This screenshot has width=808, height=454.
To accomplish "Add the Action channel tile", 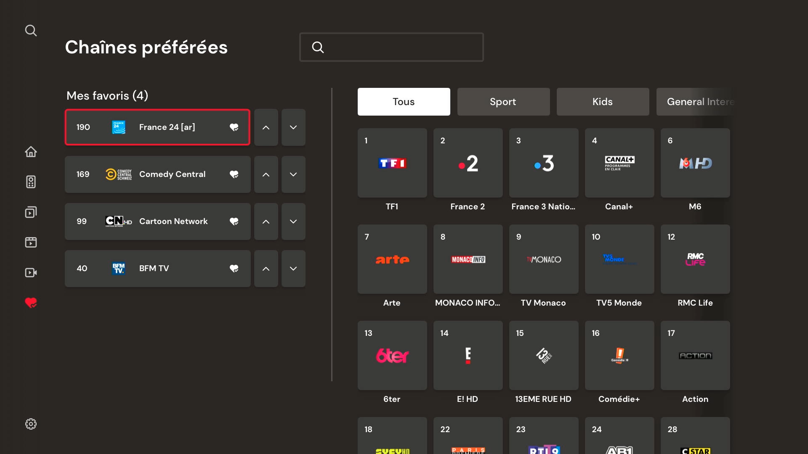I will point(695,356).
